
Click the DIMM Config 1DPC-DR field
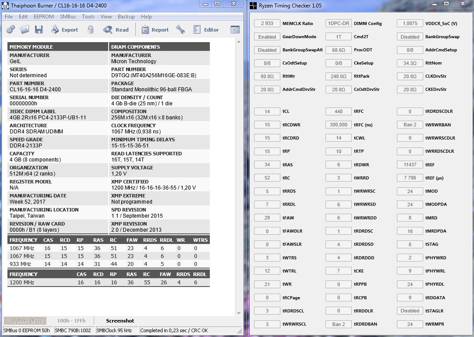tap(338, 23)
